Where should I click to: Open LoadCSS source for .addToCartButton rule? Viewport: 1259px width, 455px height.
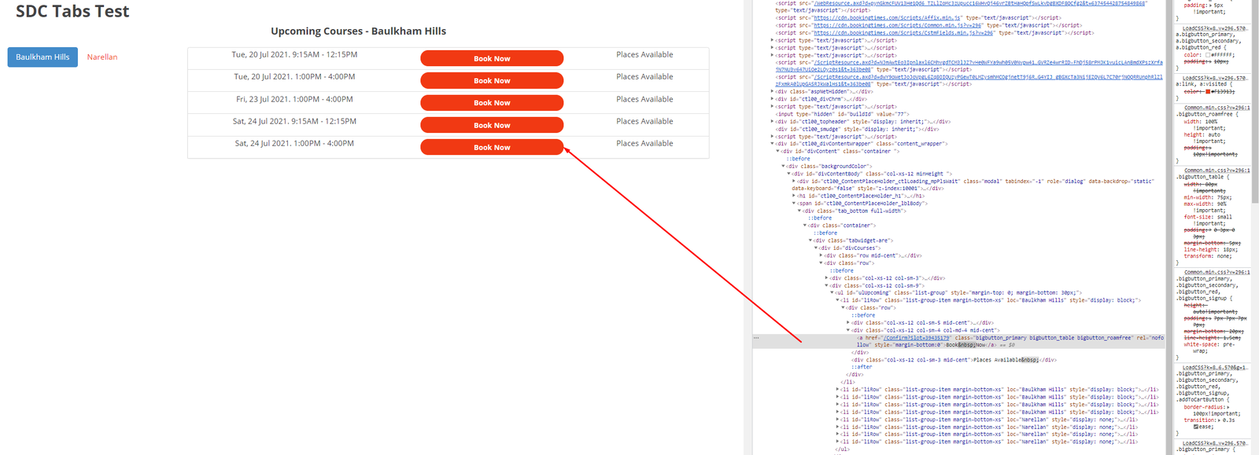click(x=1215, y=367)
